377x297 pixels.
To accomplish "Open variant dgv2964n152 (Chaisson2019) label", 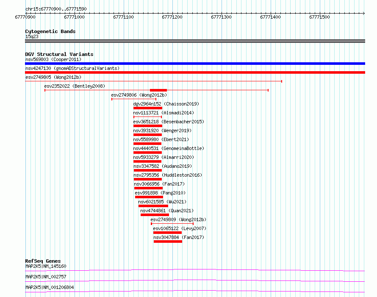I will click(x=166, y=104).
